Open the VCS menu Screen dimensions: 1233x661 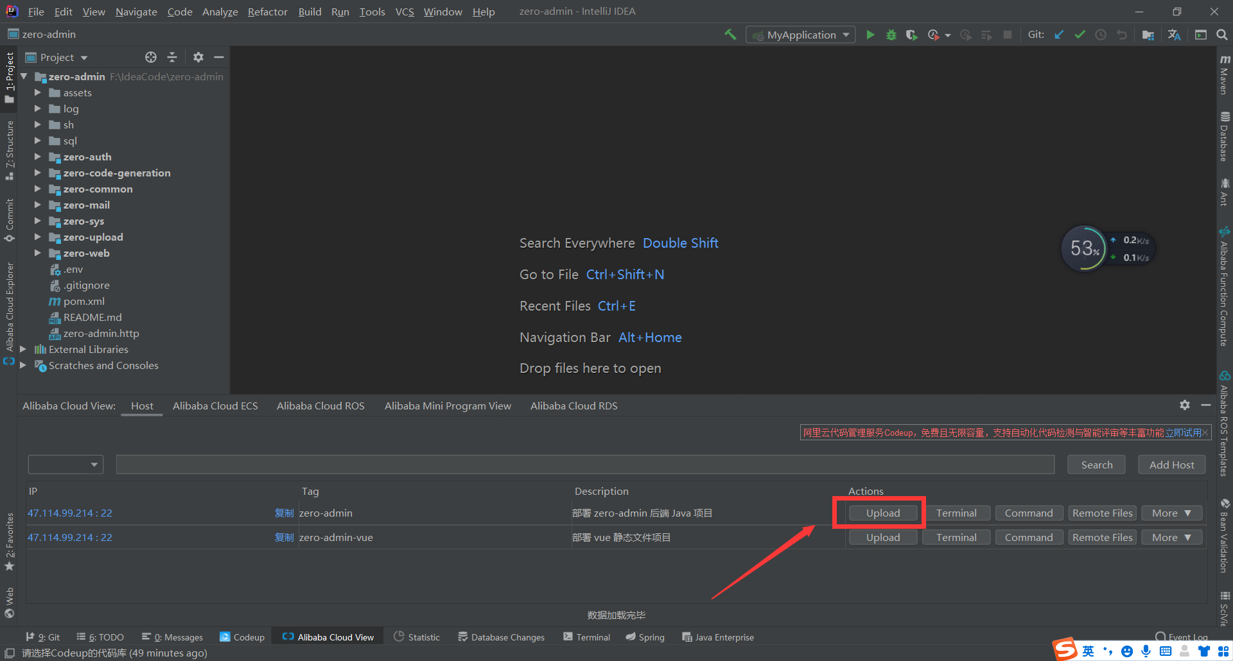pos(405,12)
